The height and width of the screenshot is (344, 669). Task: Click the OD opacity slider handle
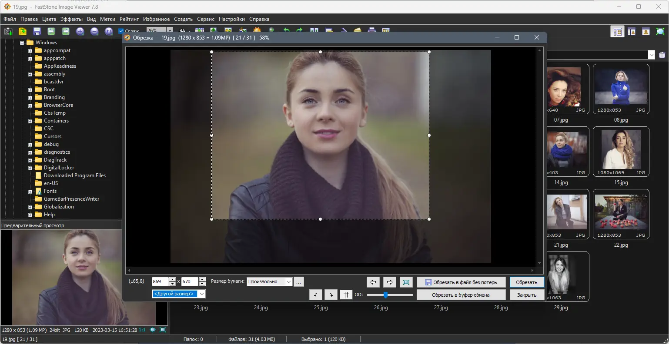[x=385, y=295]
